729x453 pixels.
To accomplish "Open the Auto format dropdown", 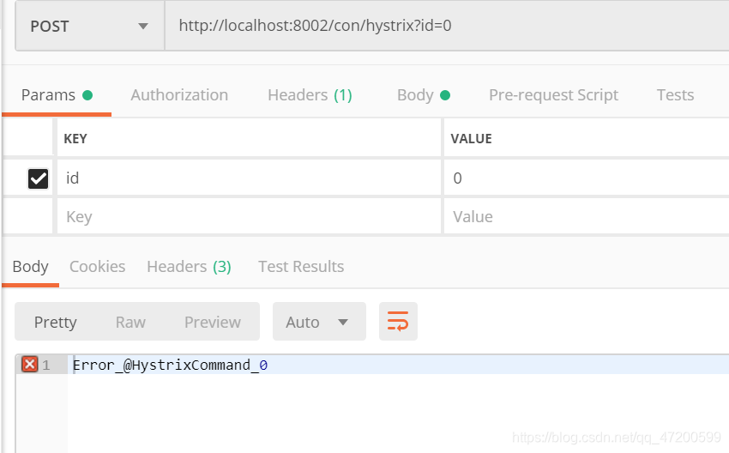I will coord(319,322).
